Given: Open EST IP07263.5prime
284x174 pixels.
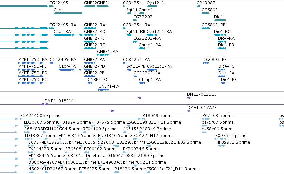Looking at the screenshot, I should 217,116.
